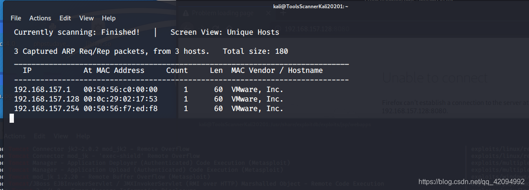
Task: Click the 'At MAC Address' column header
Action: pyautogui.click(x=114, y=70)
